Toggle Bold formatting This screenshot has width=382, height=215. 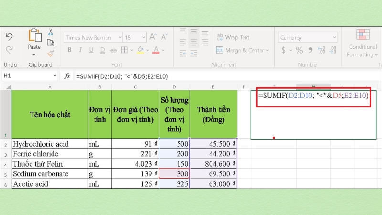tap(69, 50)
